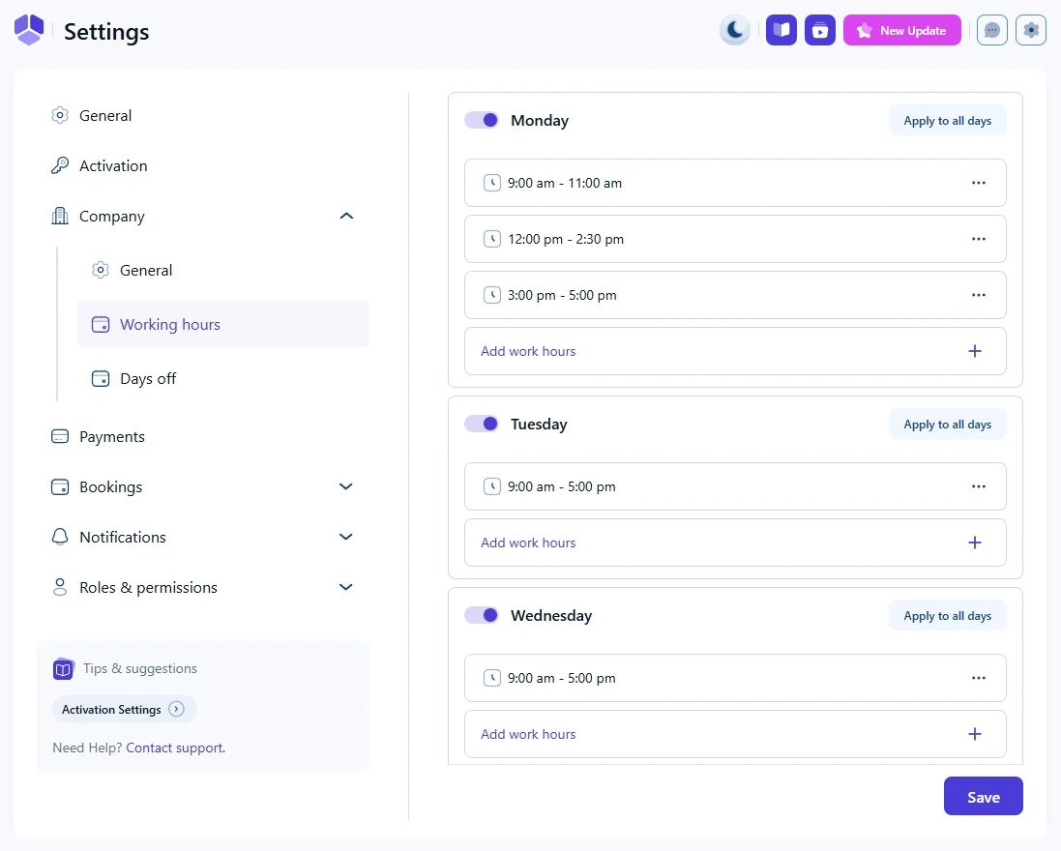Open the video tutorials icon
The height and width of the screenshot is (851, 1061).
(x=819, y=30)
